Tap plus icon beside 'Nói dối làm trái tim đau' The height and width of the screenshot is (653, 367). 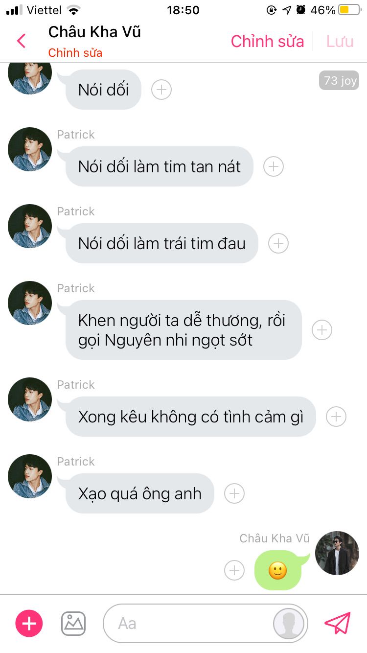point(278,243)
